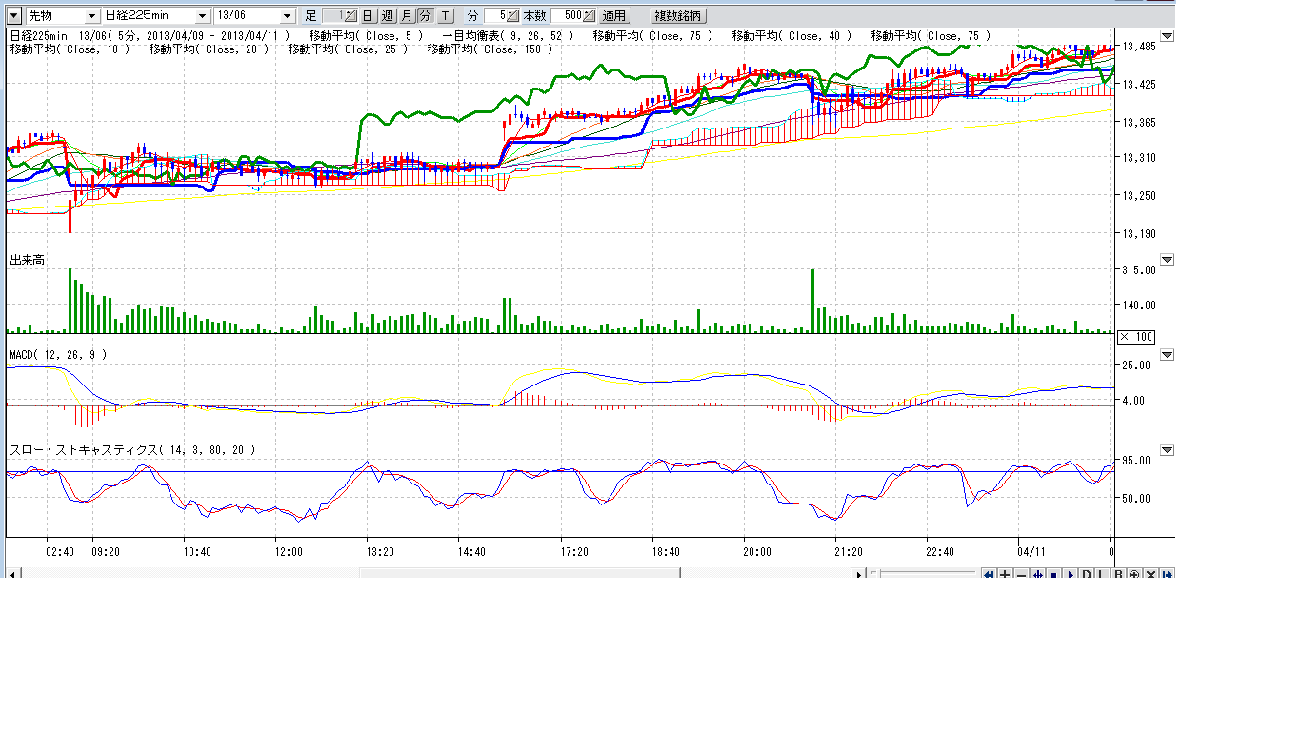Image resolution: width=1301 pixels, height=731 pixels.
Task: Toggle the 週 weekly timeframe button
Action: click(388, 16)
